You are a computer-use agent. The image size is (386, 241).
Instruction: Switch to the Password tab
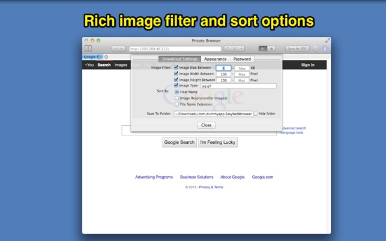tap(242, 59)
